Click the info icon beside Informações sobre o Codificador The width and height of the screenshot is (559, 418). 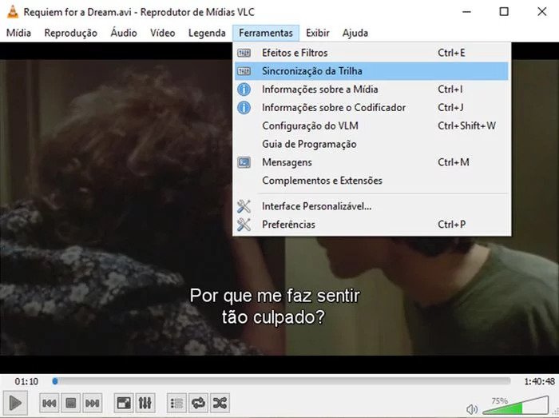point(244,107)
